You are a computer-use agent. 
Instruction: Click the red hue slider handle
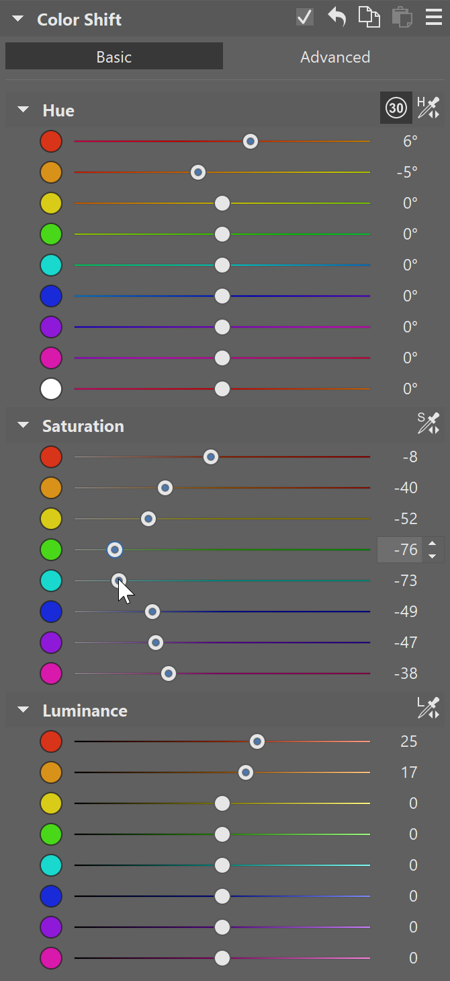pos(251,141)
